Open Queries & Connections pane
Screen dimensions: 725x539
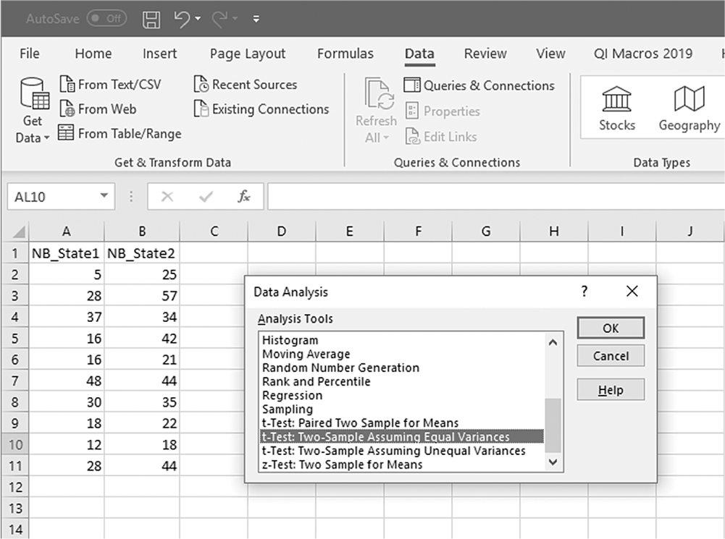[479, 85]
